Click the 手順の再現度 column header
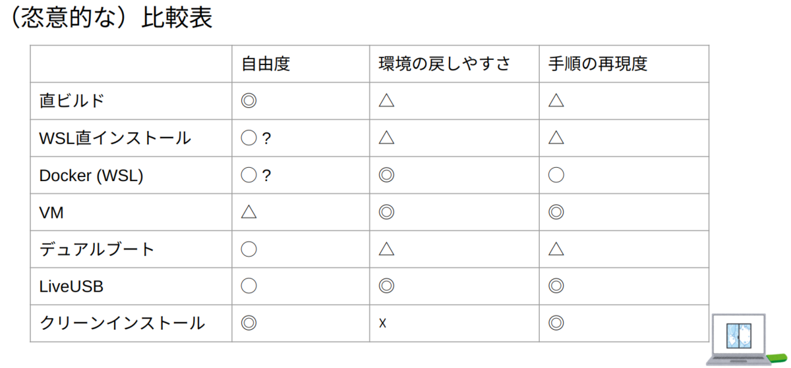The width and height of the screenshot is (791, 368). pos(598,64)
